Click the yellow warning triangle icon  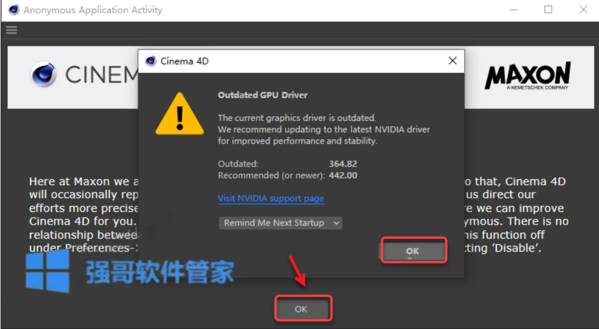(180, 114)
